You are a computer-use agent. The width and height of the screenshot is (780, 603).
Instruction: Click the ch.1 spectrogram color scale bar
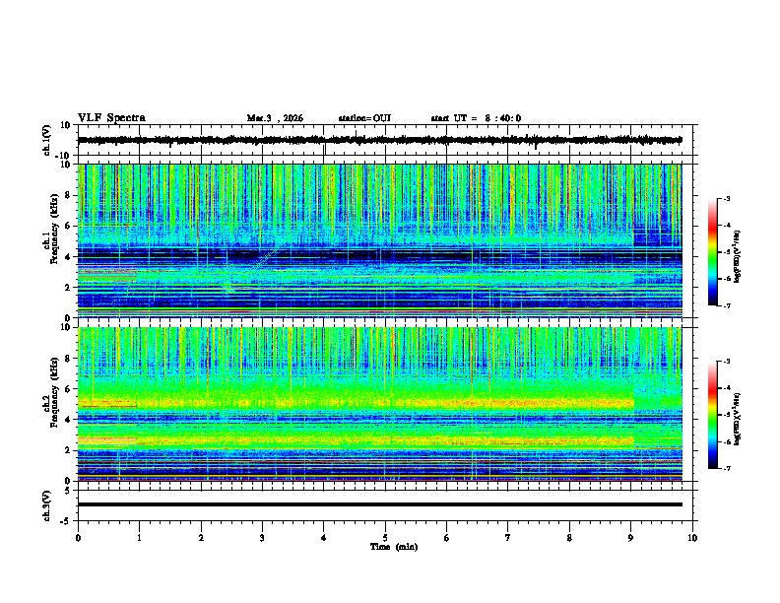tap(712, 252)
